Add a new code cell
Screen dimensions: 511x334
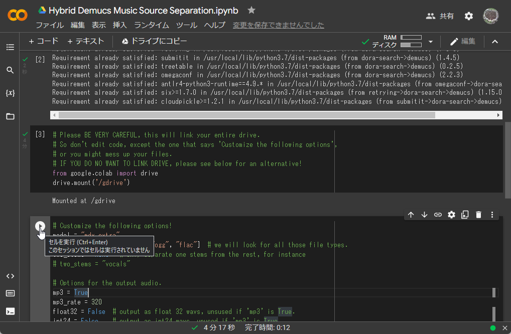click(44, 41)
